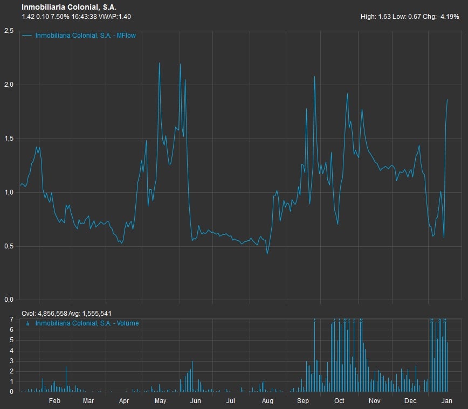The width and height of the screenshot is (468, 409).
Task: Click the Mar month label
Action: 88,400
